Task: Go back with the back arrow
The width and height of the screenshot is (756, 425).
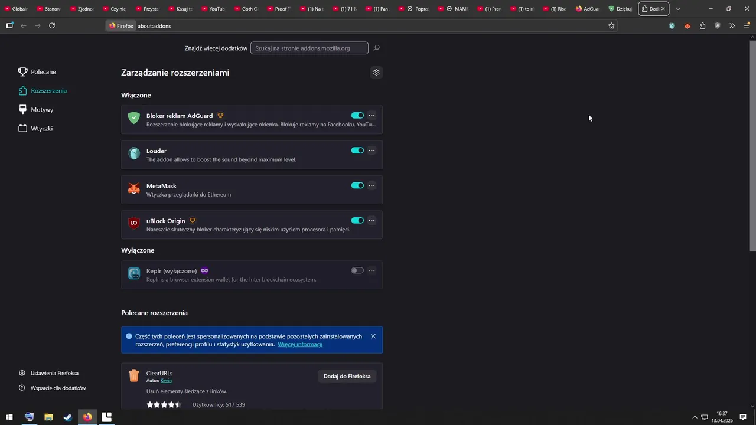Action: (24, 26)
